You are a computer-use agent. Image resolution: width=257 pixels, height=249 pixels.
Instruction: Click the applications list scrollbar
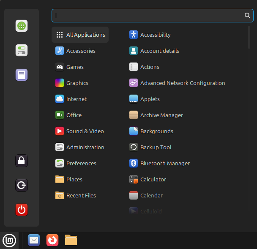click(249, 38)
